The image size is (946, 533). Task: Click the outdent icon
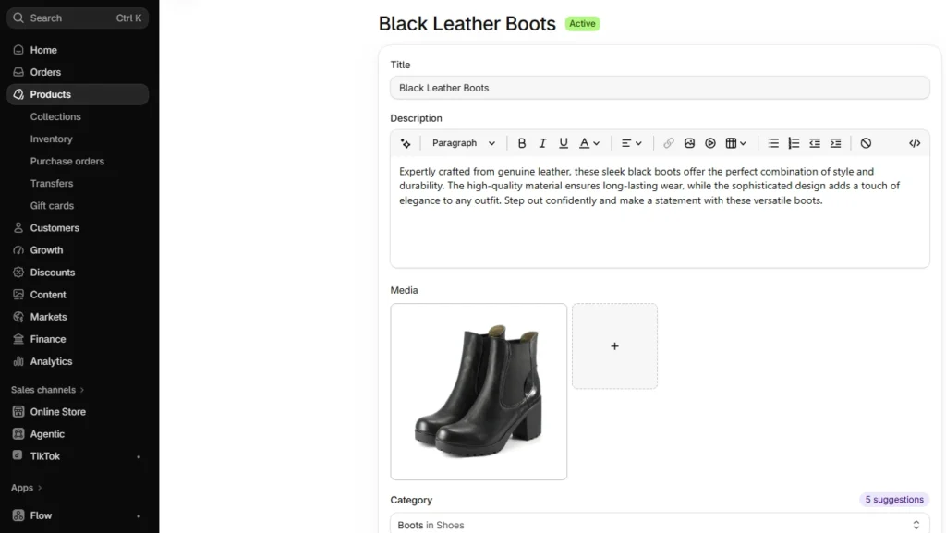tap(815, 143)
